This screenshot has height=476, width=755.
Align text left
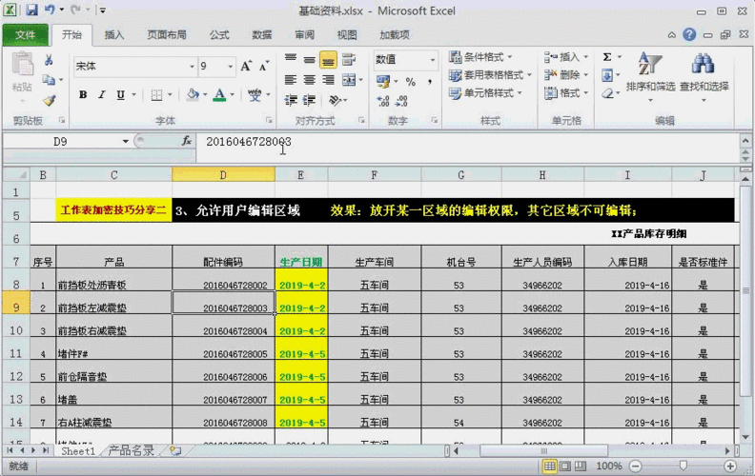click(291, 80)
